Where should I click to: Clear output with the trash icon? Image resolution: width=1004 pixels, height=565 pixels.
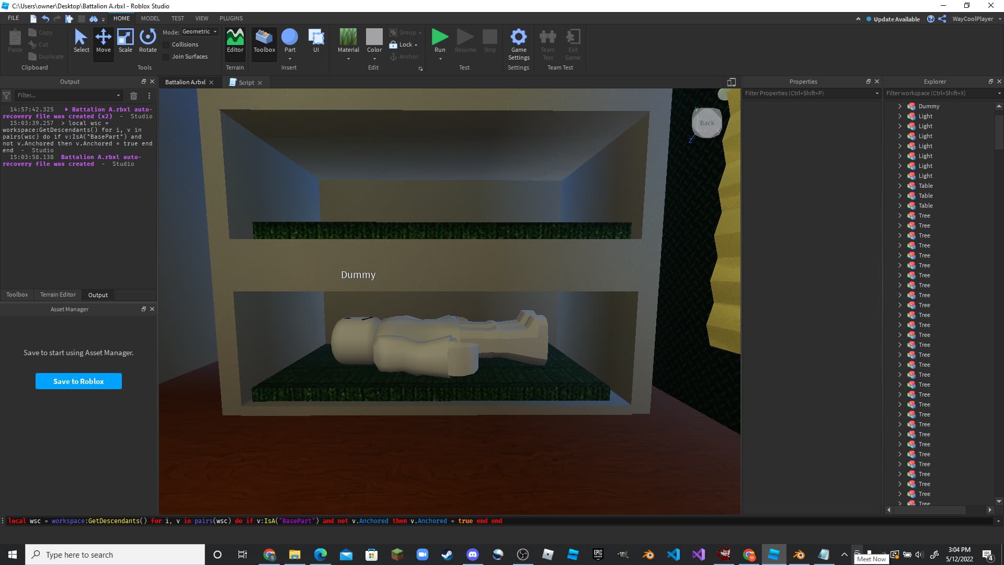[133, 96]
